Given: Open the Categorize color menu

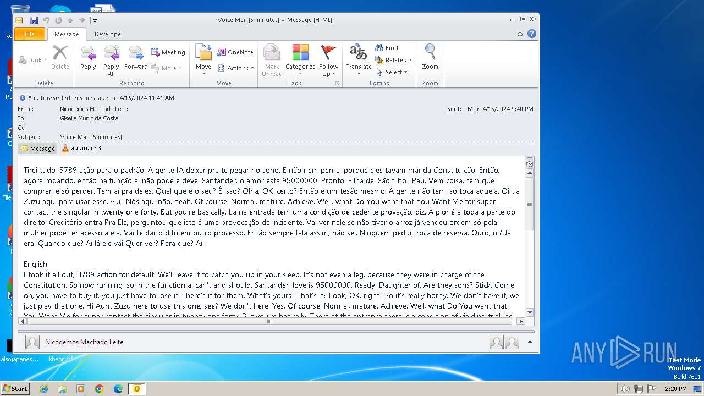Looking at the screenshot, I should pos(300,61).
